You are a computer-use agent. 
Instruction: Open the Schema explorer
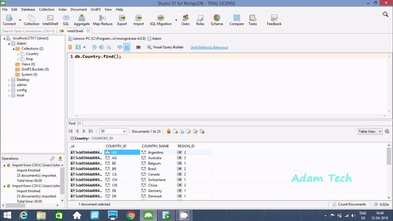click(217, 20)
